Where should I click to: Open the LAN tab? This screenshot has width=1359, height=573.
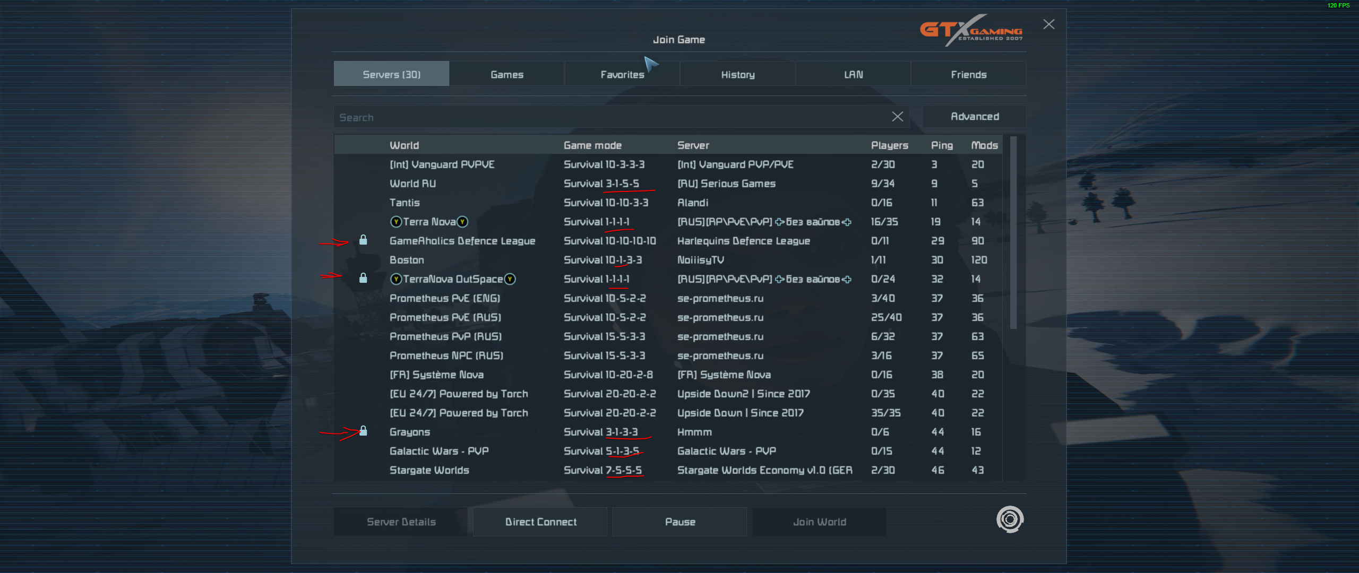tap(853, 74)
